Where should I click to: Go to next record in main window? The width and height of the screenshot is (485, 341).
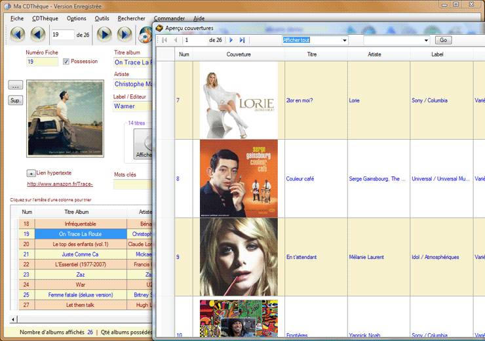[x=104, y=34]
